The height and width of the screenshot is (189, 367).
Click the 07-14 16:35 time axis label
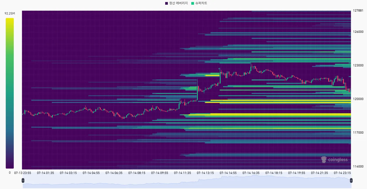[251, 173]
